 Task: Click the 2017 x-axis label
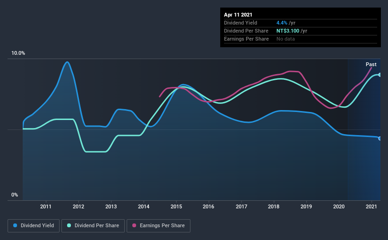(241, 206)
